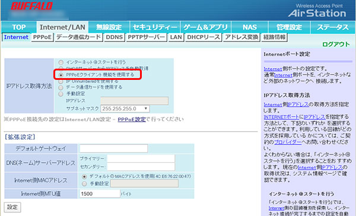Open the 管理設定 tab
This screenshot has height=216, width=356.
289,27
